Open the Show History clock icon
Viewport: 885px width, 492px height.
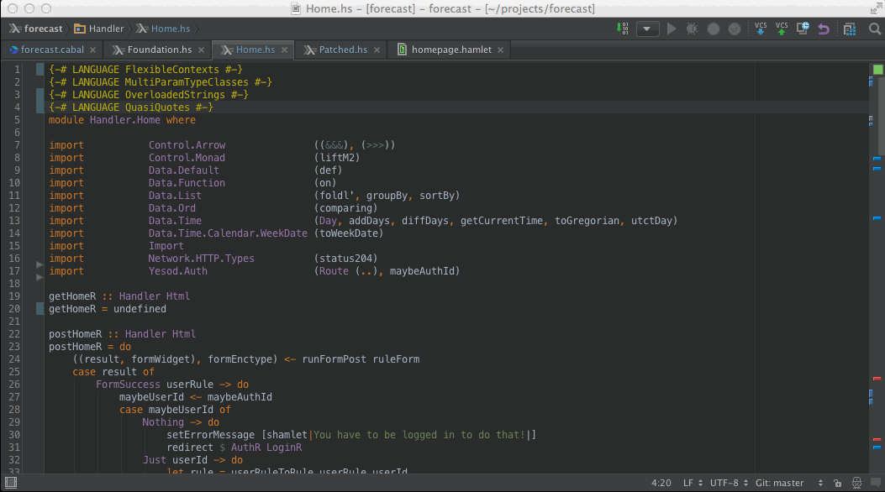(x=803, y=29)
